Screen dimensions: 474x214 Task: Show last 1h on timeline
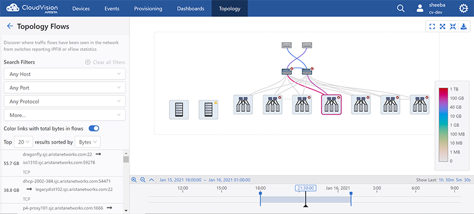coord(442,180)
